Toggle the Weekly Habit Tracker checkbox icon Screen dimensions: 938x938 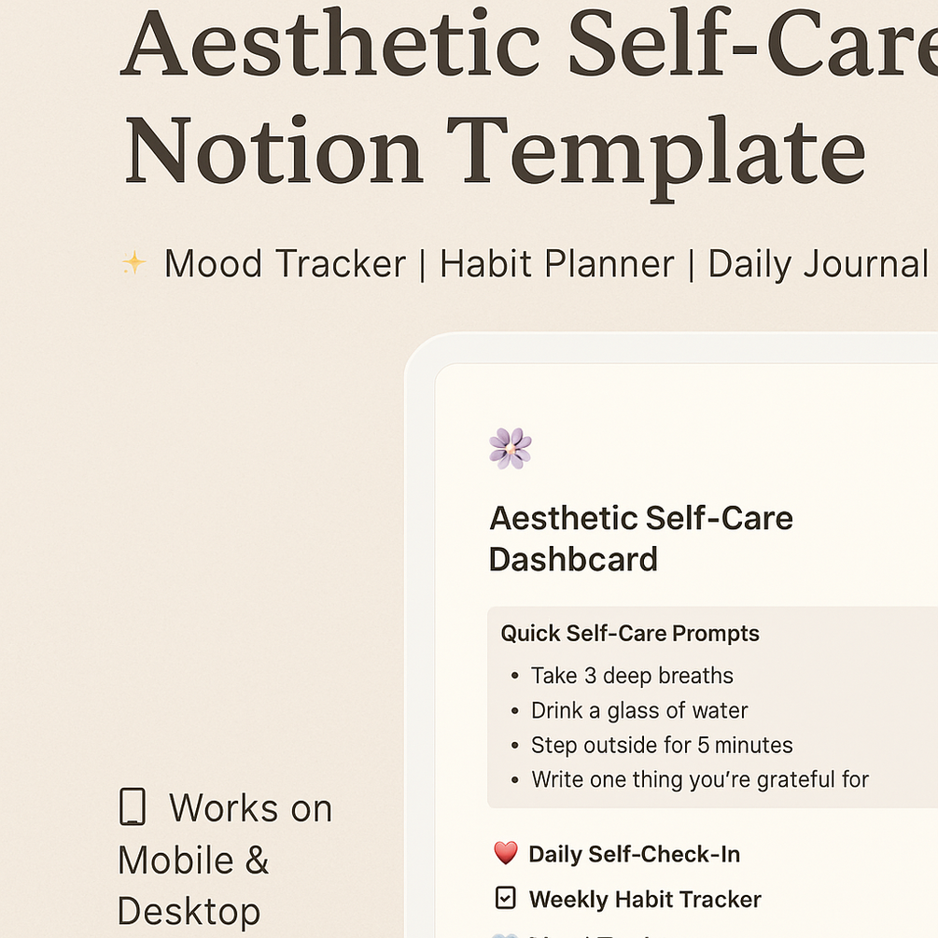506,898
